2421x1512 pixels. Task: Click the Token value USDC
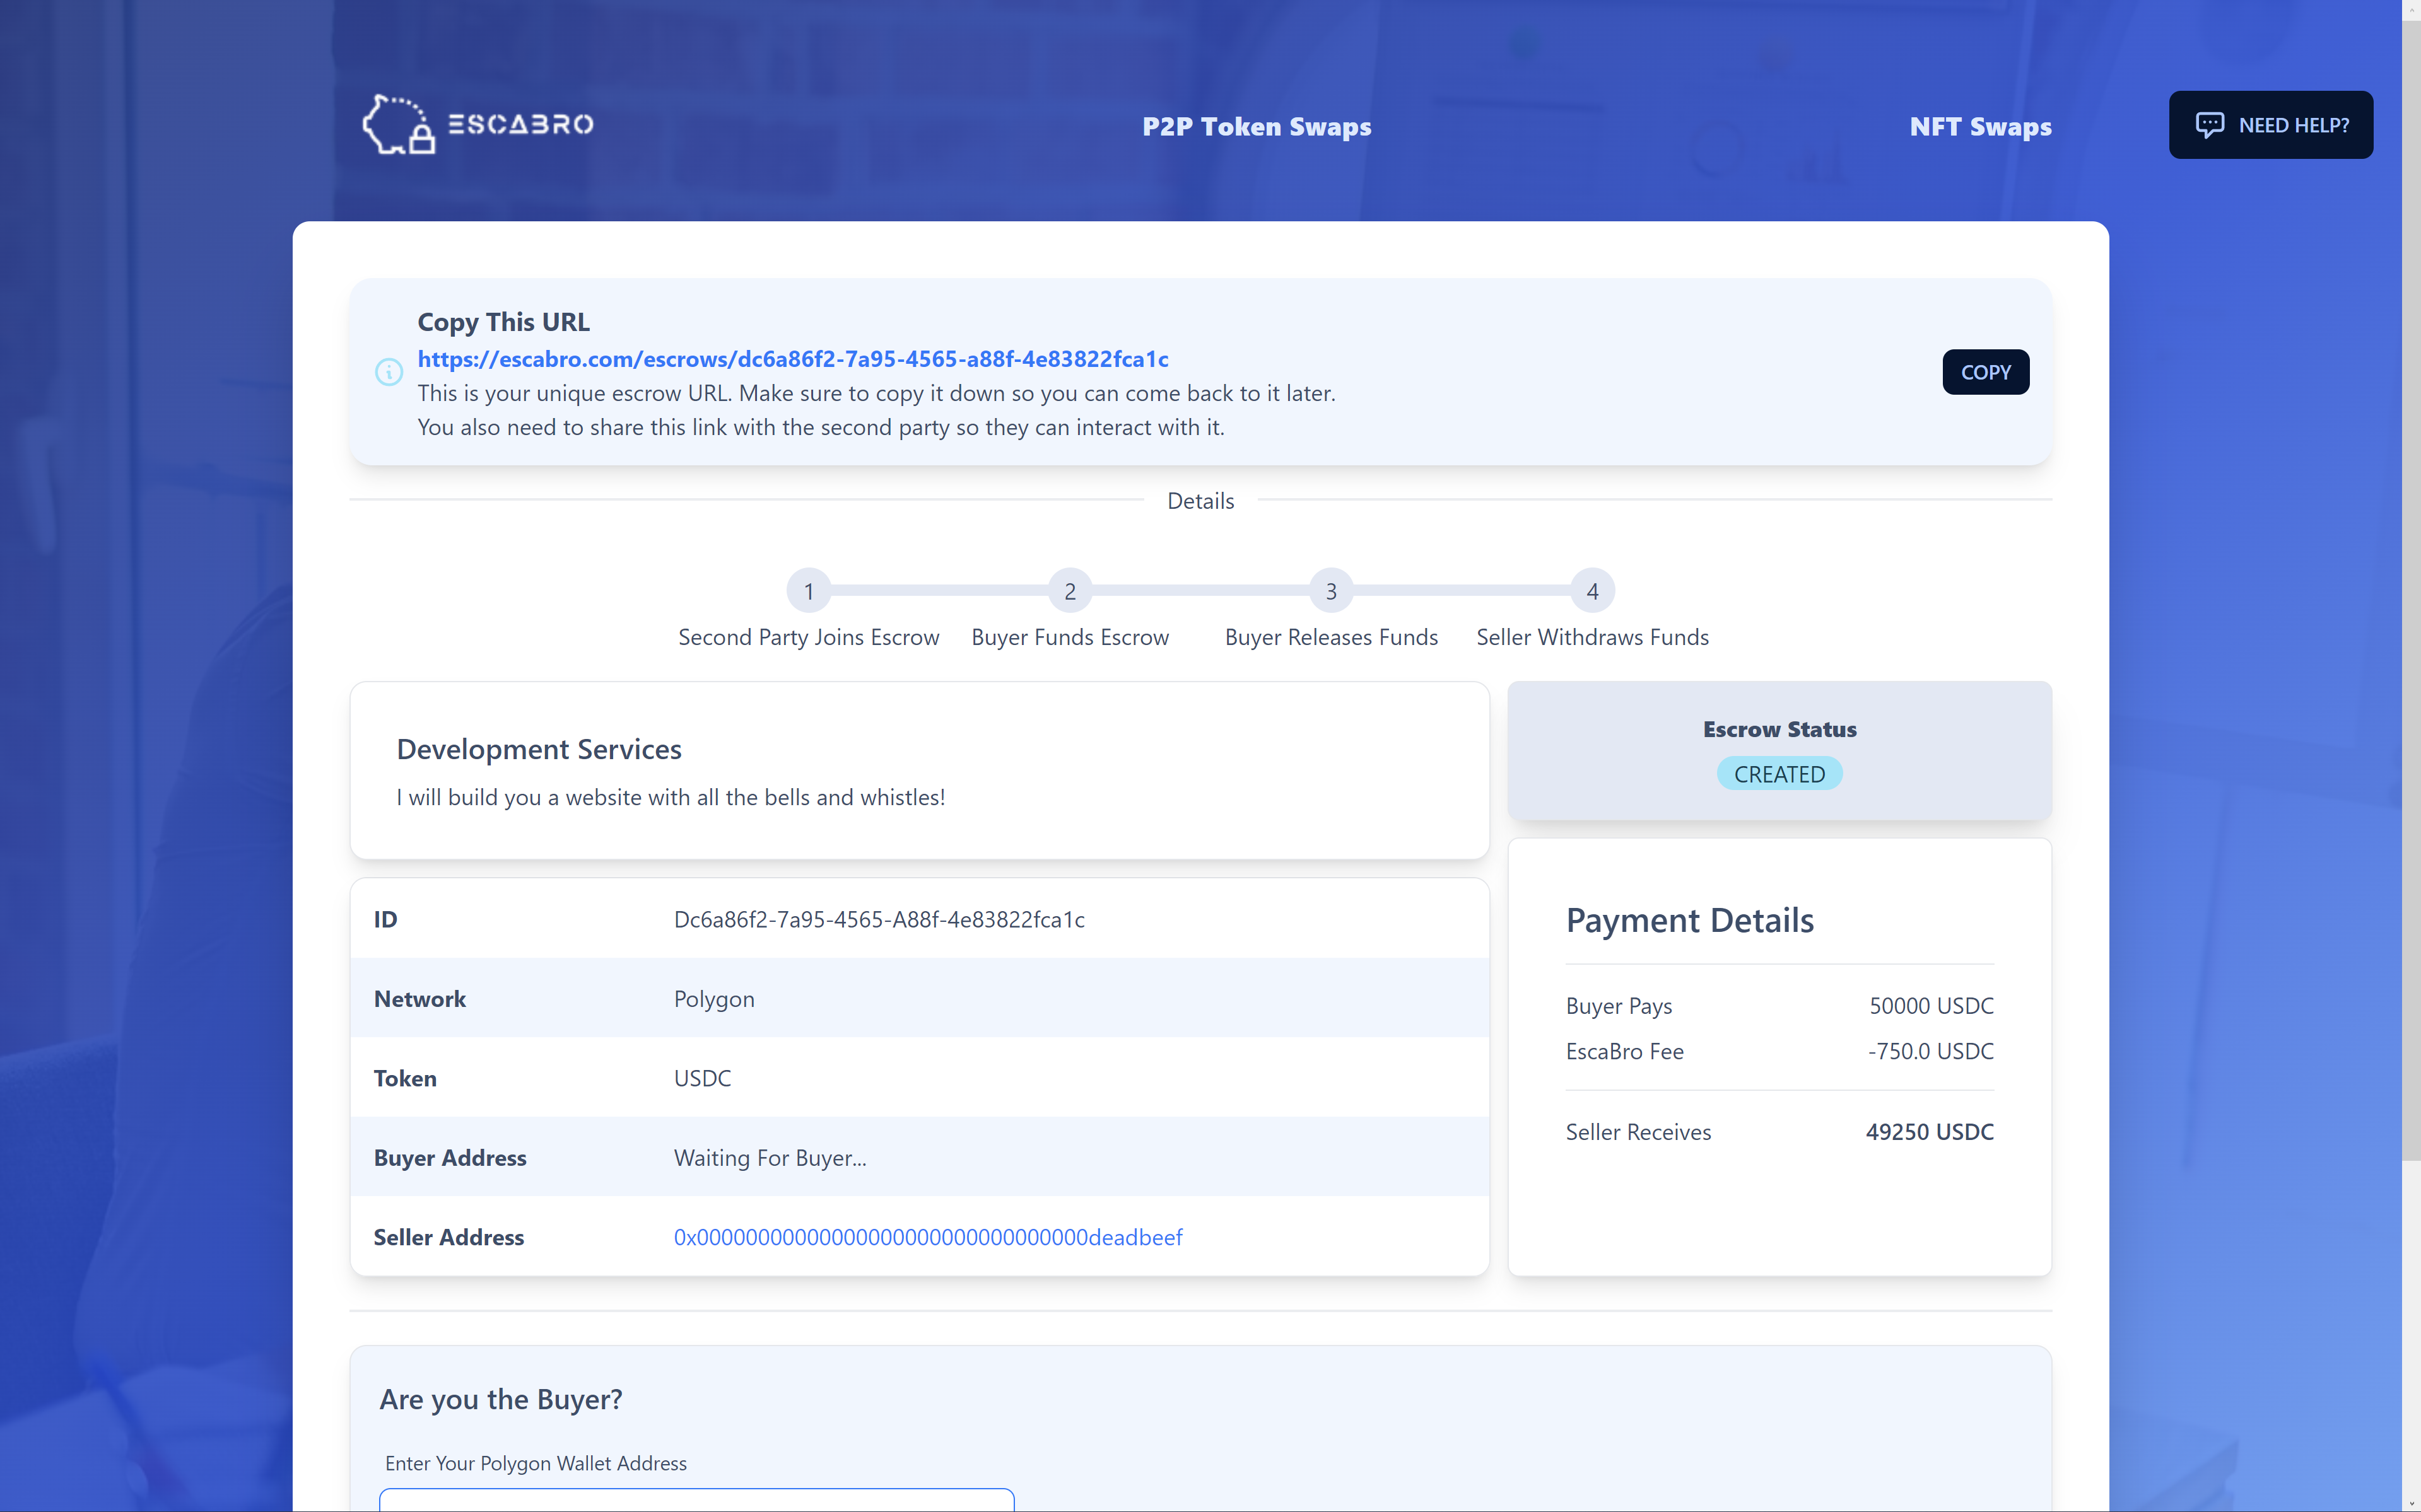click(702, 1078)
